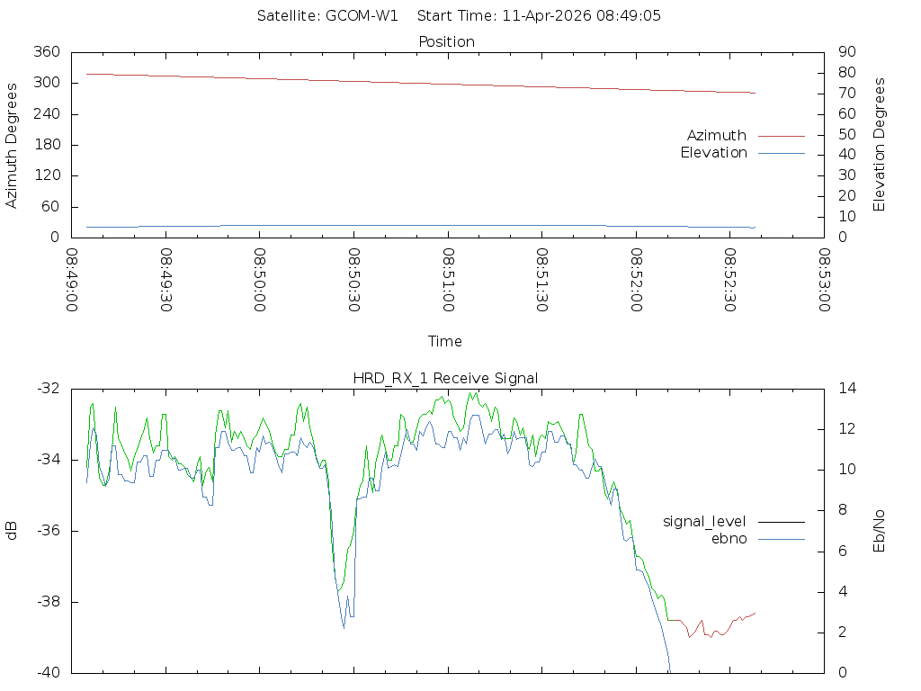Click the Satellite: GCOM-W1 header text
This screenshot has height=691, width=921.
pos(327,16)
